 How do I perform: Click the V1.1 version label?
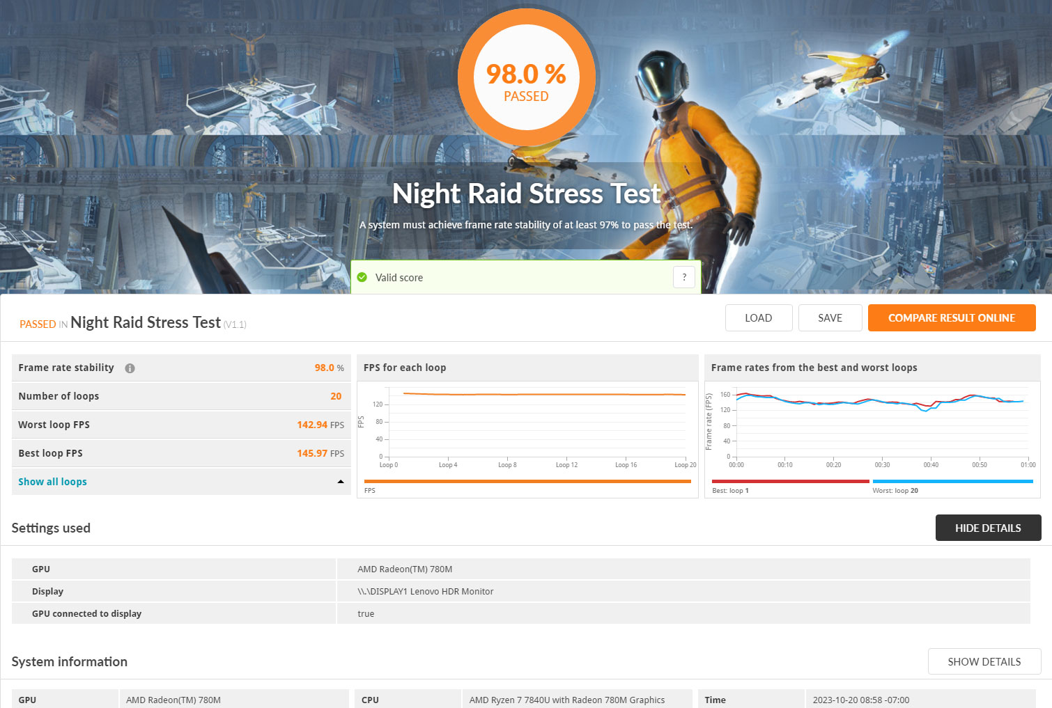coord(235,324)
